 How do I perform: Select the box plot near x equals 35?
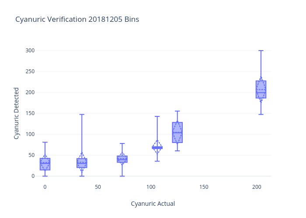coord(82,163)
